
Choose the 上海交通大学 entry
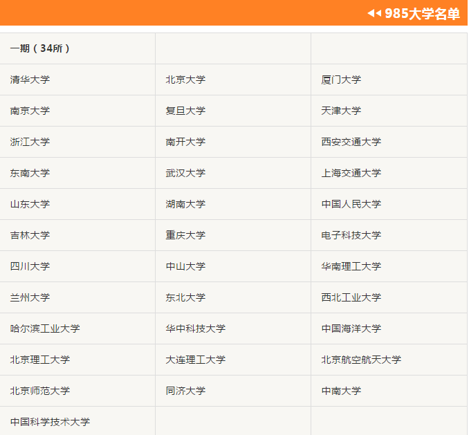point(351,173)
